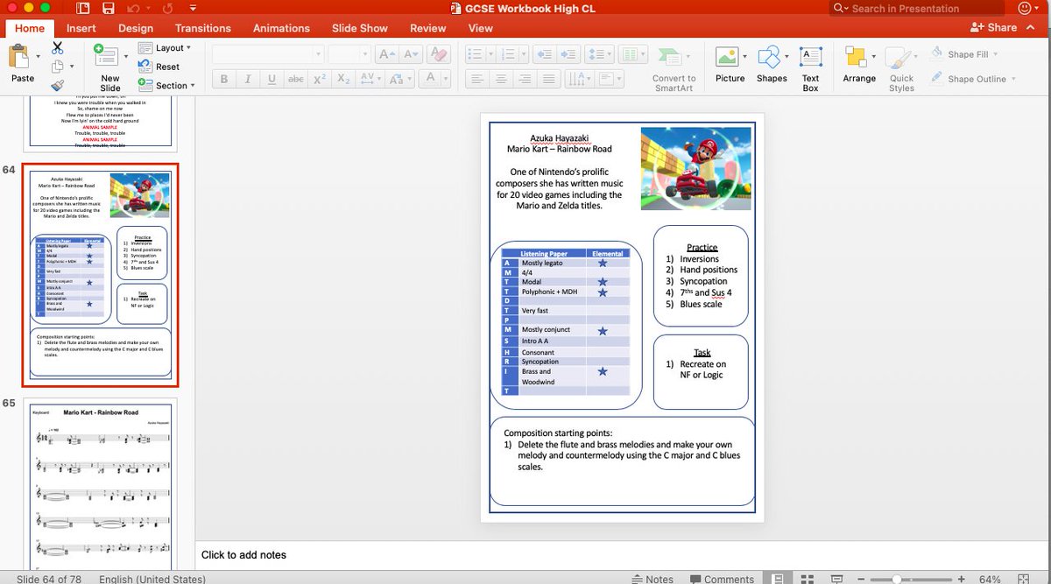
Task: Toggle Italic formatting
Action: click(x=248, y=79)
